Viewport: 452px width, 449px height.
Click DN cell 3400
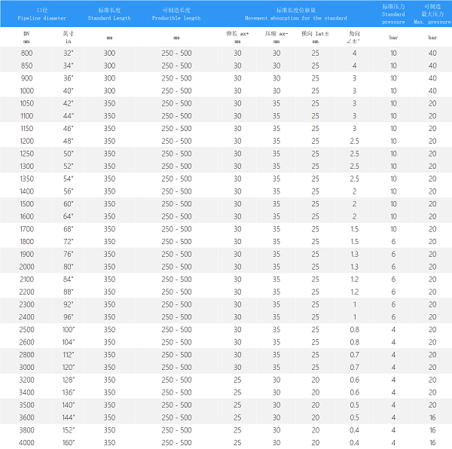click(26, 392)
